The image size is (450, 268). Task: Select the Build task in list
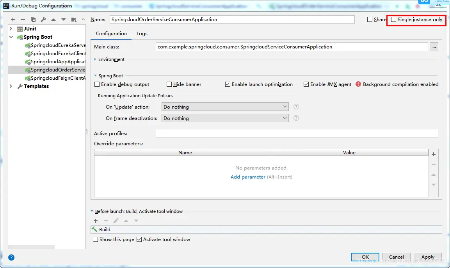click(266, 229)
